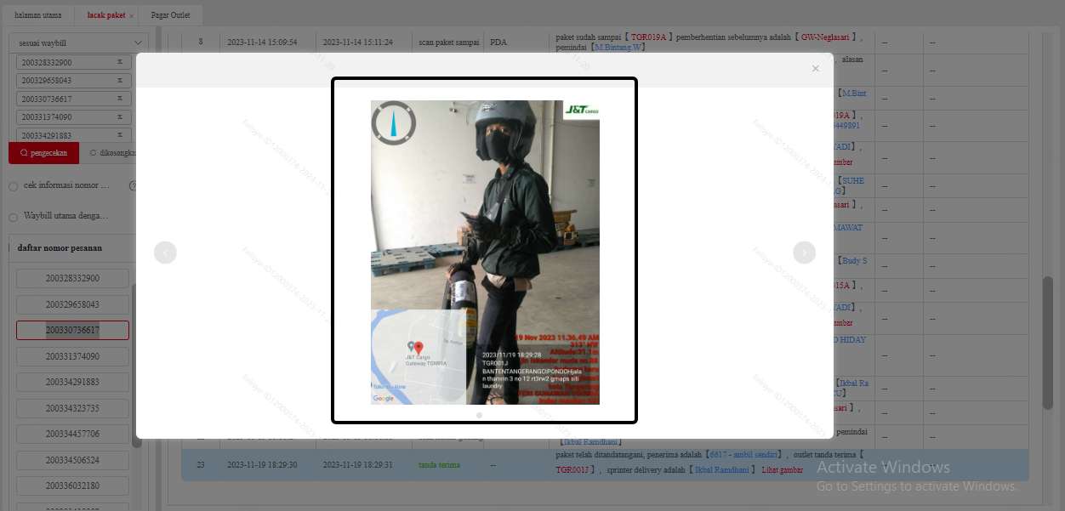
Task: Open the M.Bintang.W courier link
Action: click(619, 48)
